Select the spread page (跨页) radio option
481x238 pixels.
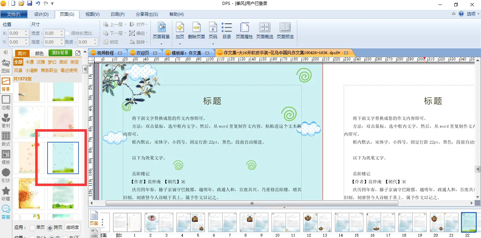(50, 227)
